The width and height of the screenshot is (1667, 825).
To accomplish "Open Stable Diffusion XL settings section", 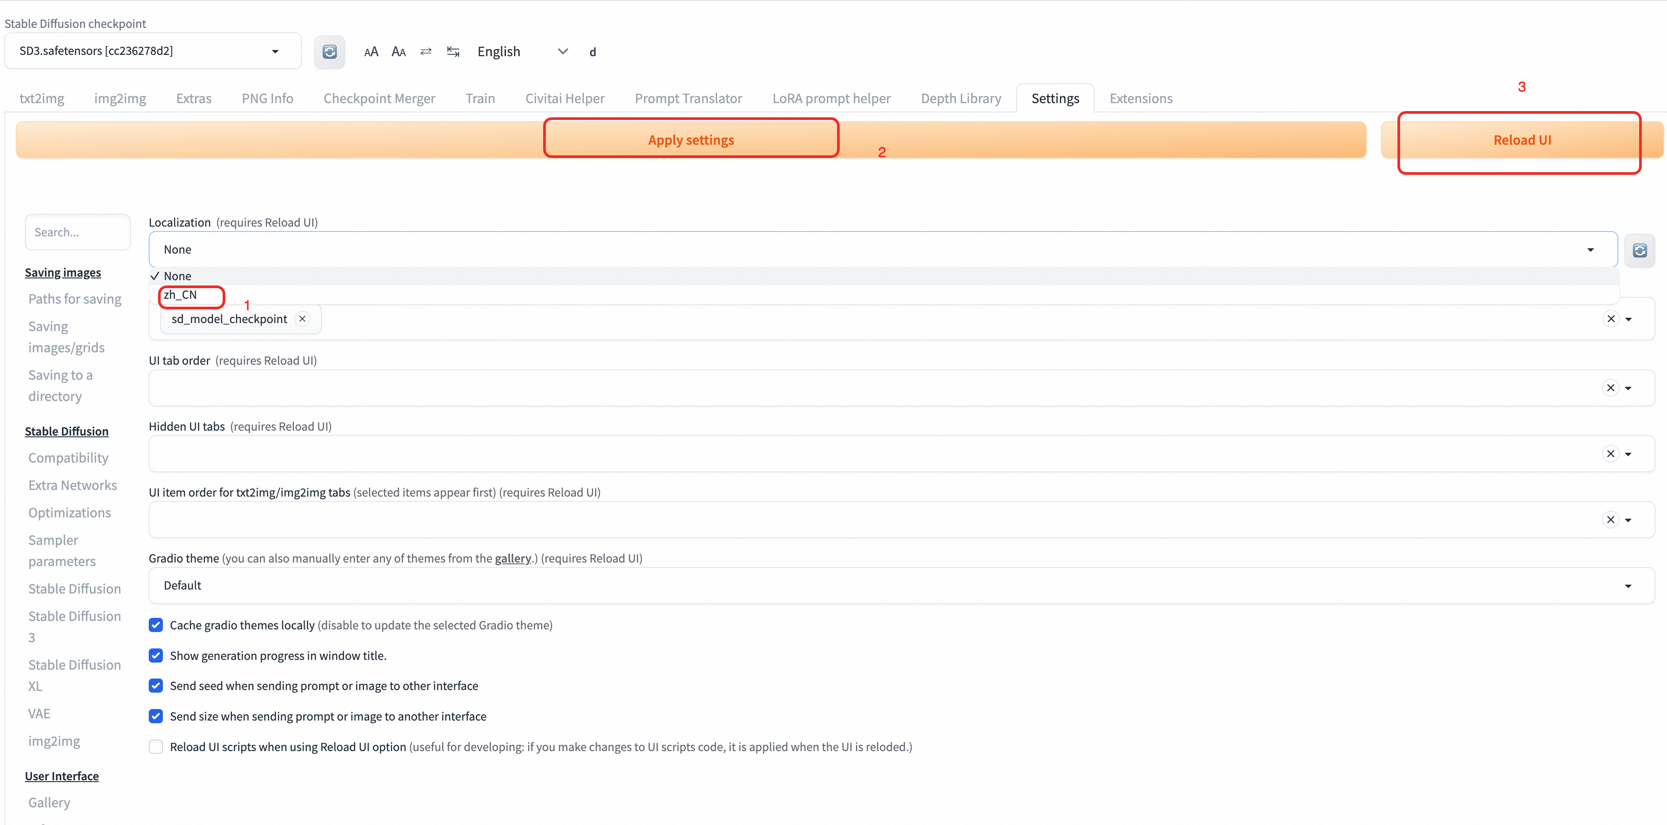I will [75, 675].
